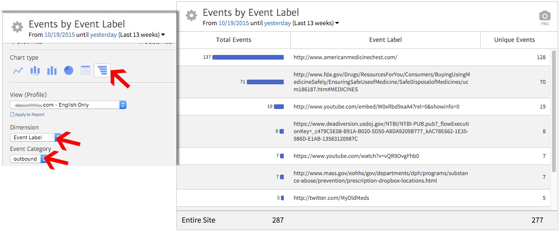Screen dimensions: 560x231
Task: Click the results table vertical scrollbar
Action: coord(554,112)
